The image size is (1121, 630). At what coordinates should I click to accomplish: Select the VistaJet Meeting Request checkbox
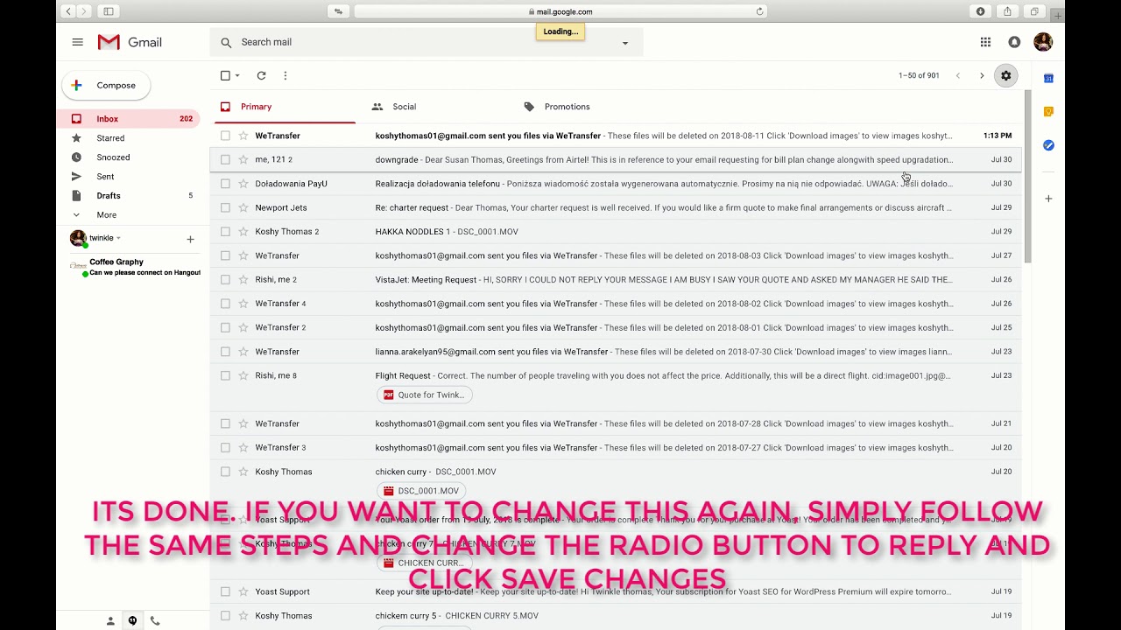[225, 280]
